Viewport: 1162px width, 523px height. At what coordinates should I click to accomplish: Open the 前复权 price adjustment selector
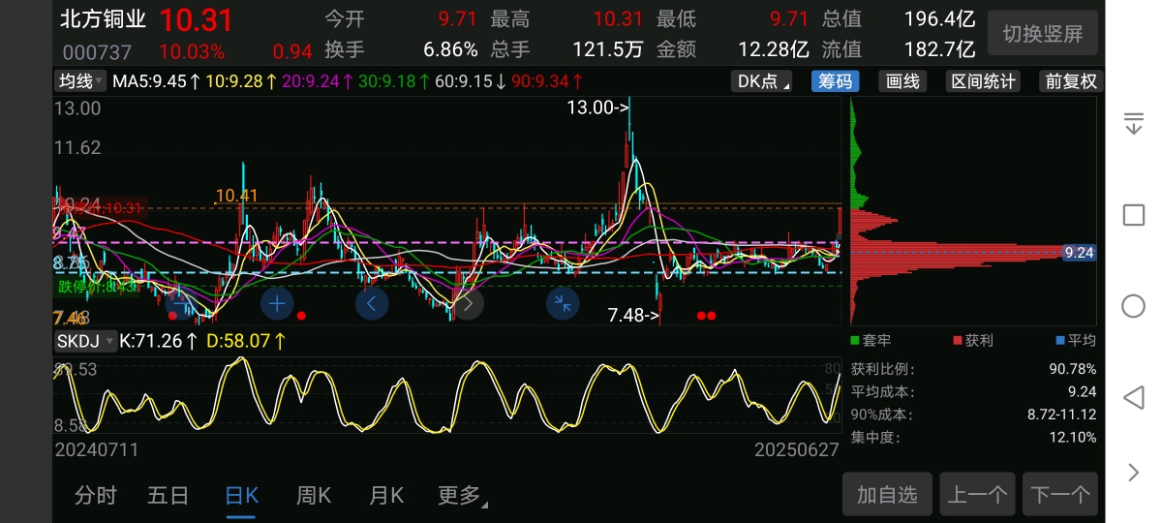click(x=1071, y=81)
